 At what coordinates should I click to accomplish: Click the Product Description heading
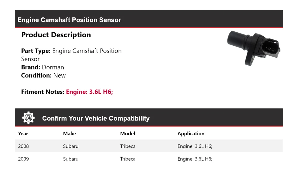pyautogui.click(x=56, y=35)
